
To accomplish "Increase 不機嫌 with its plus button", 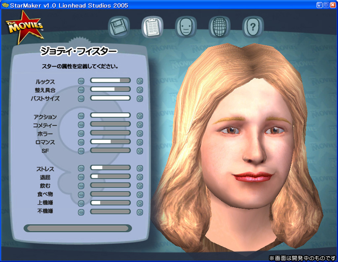I will pyautogui.click(x=140, y=212).
